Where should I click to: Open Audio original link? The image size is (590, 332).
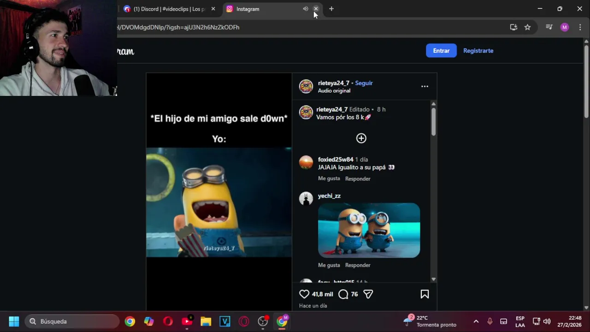pyautogui.click(x=334, y=91)
